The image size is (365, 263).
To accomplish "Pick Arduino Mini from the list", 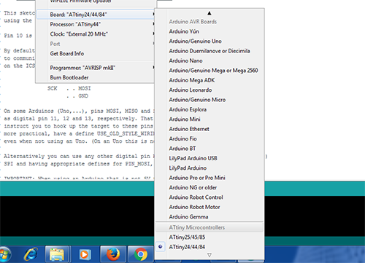I will 210,119.
